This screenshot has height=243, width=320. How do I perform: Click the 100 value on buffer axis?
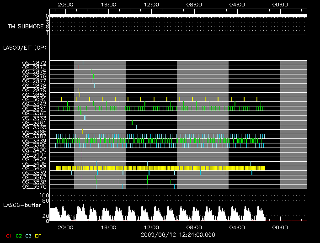[44, 195]
